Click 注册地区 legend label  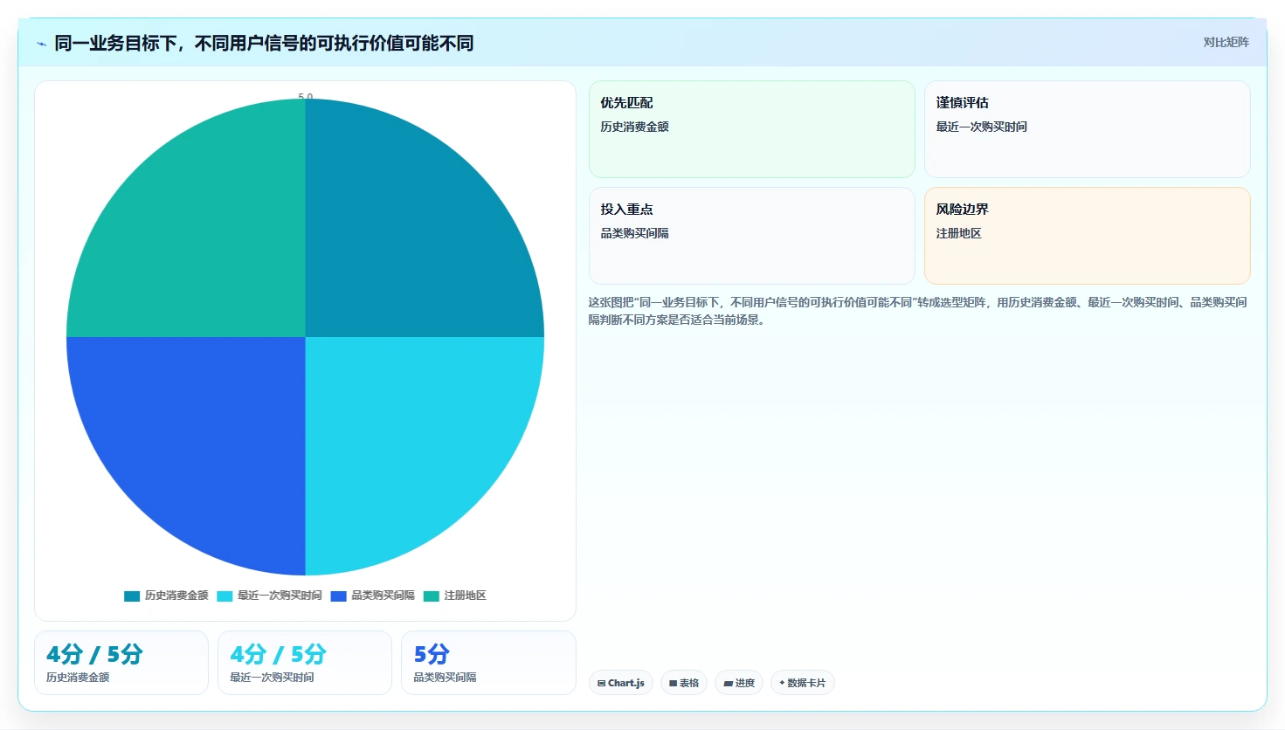click(465, 596)
